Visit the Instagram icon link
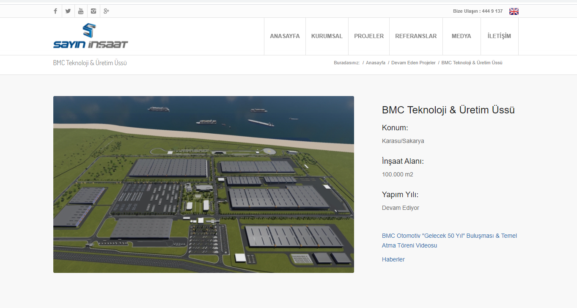Screen dimensions: 577x308 (93, 11)
